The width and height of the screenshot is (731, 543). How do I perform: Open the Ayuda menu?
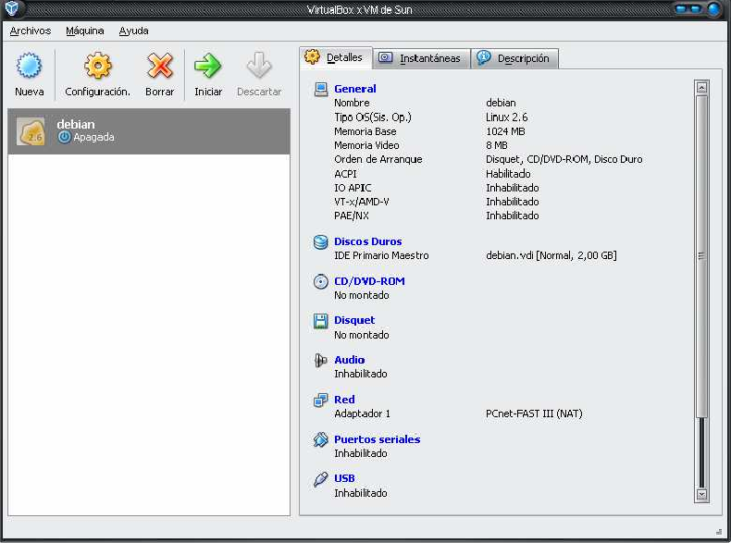(134, 31)
